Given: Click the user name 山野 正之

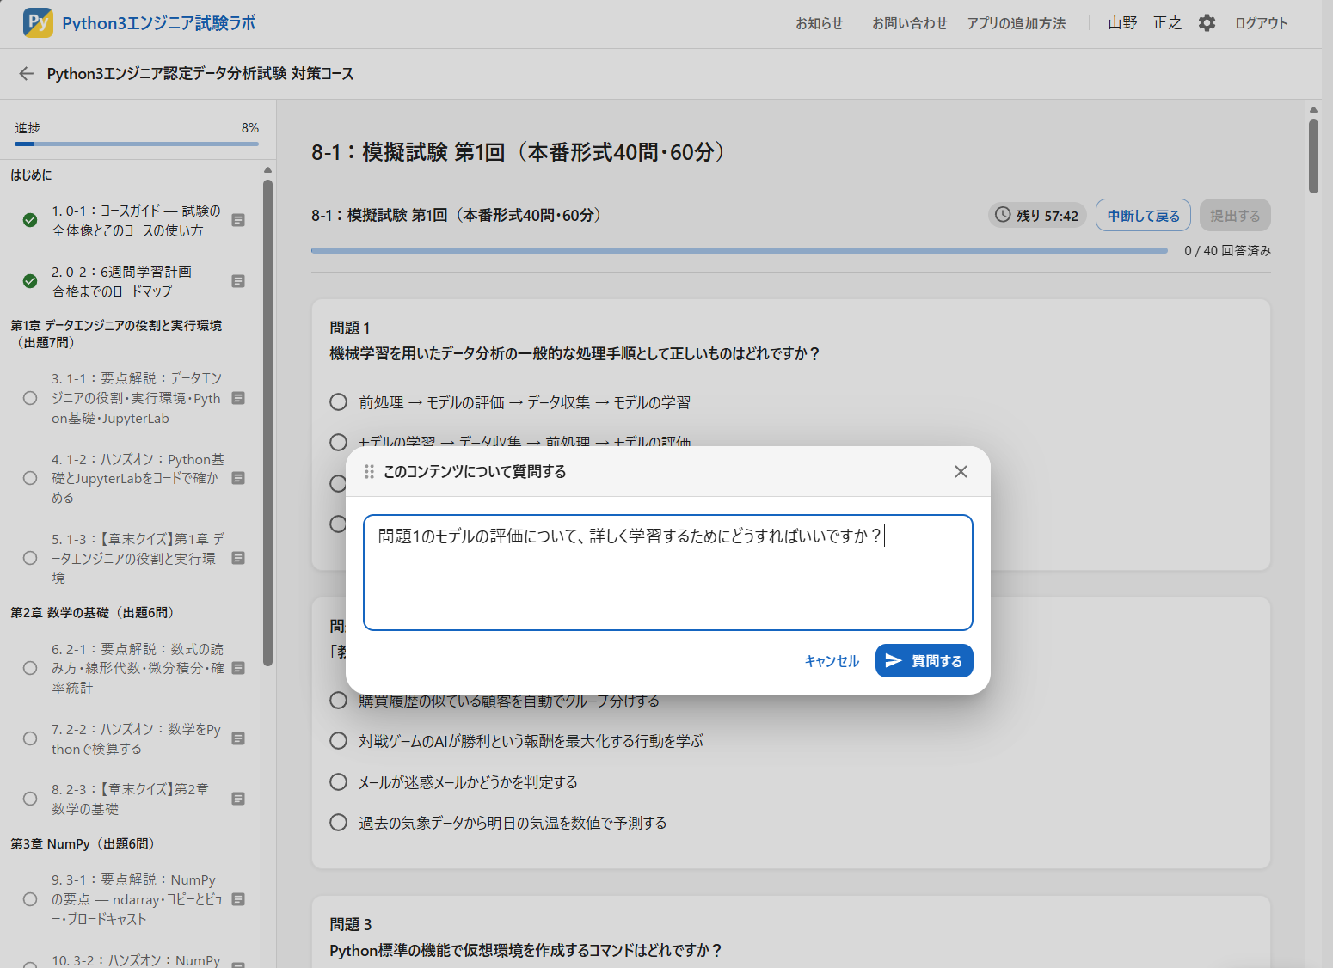Looking at the screenshot, I should 1145,23.
